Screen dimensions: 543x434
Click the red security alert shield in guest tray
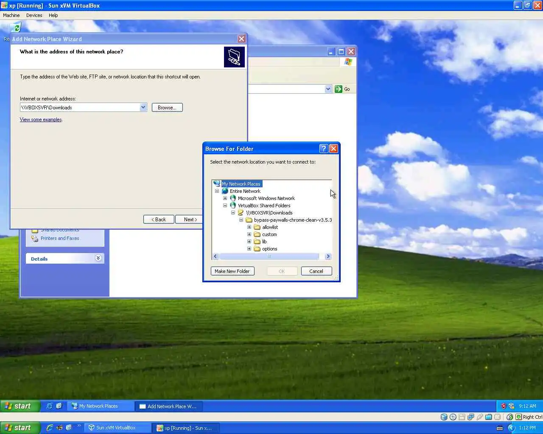(x=504, y=406)
